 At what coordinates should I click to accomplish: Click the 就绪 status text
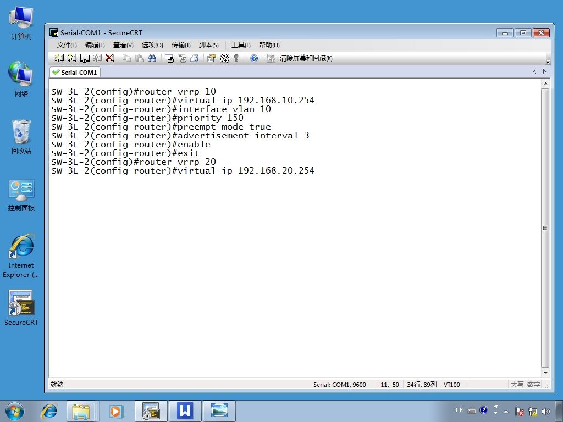[x=57, y=385]
